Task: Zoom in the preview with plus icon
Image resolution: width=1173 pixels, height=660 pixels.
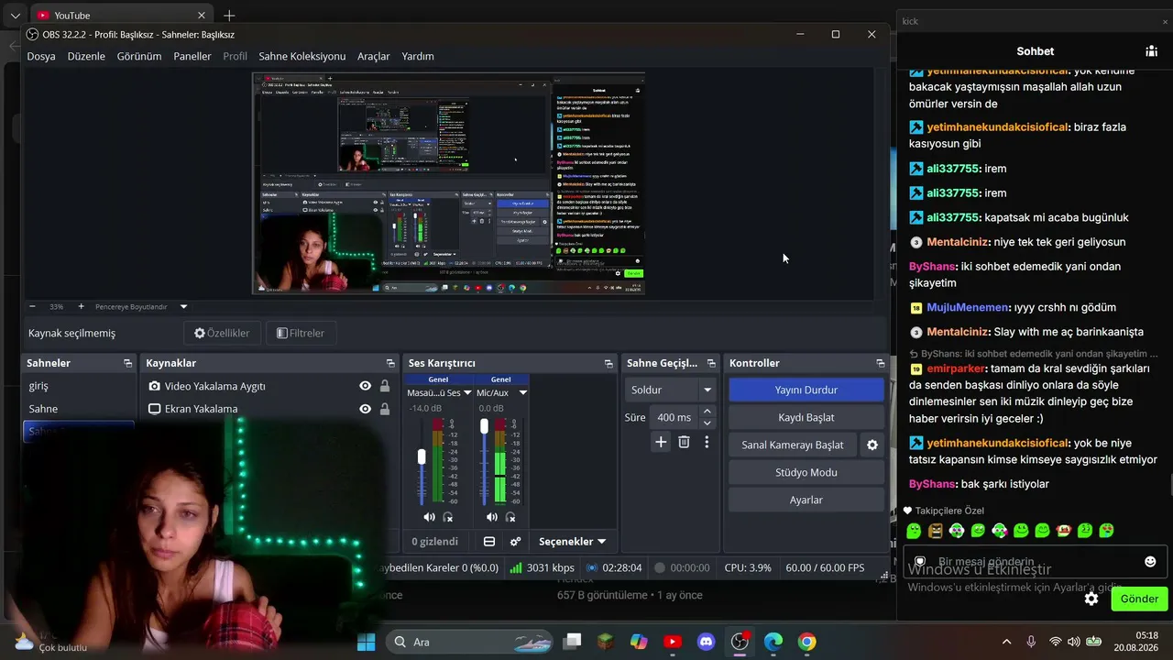Action: pos(81,306)
